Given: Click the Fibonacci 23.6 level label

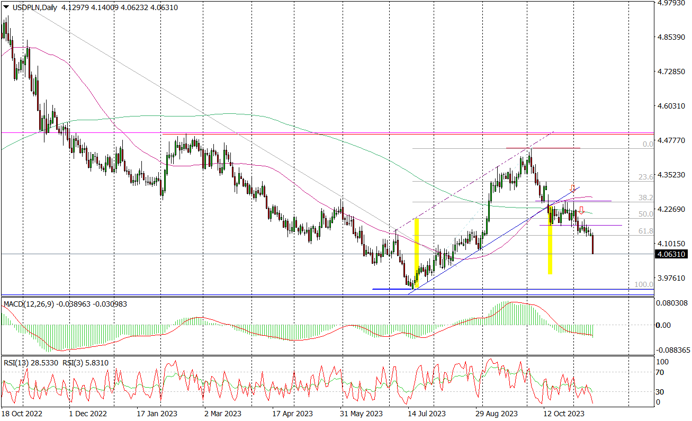Looking at the screenshot, I should pos(646,177).
